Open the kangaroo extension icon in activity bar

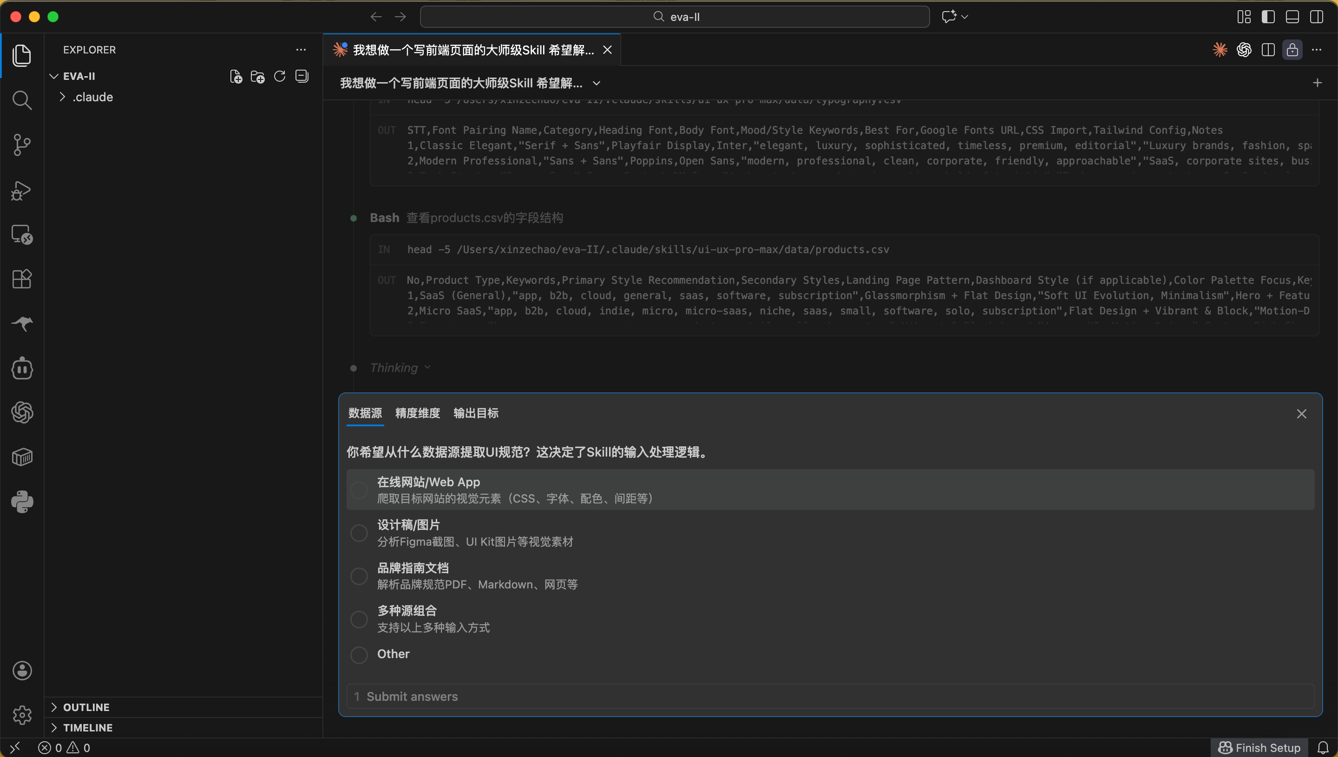click(22, 324)
